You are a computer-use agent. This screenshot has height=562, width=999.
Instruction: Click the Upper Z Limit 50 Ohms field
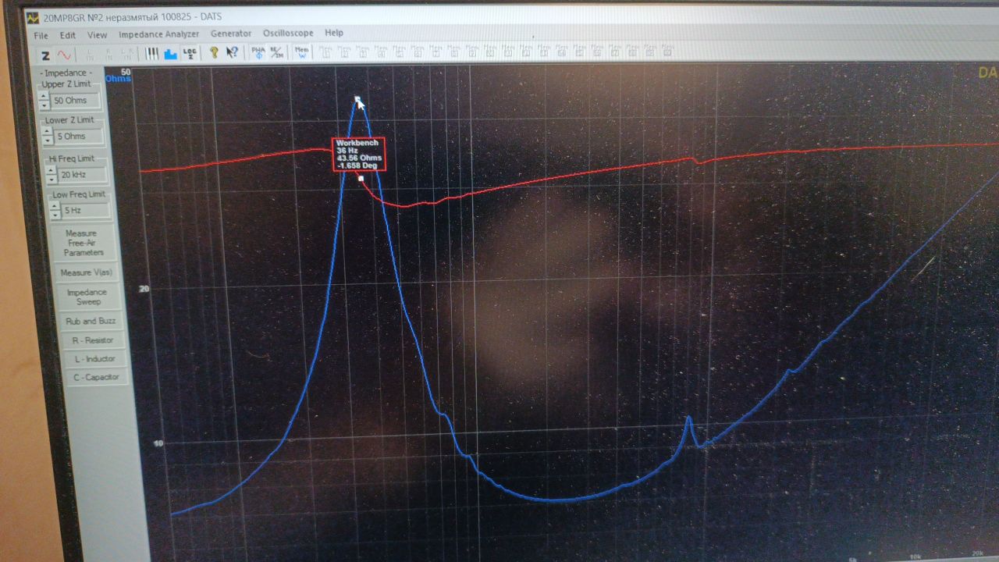(x=76, y=101)
